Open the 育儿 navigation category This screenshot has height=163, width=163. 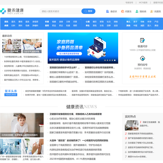[x=128, y=22]
